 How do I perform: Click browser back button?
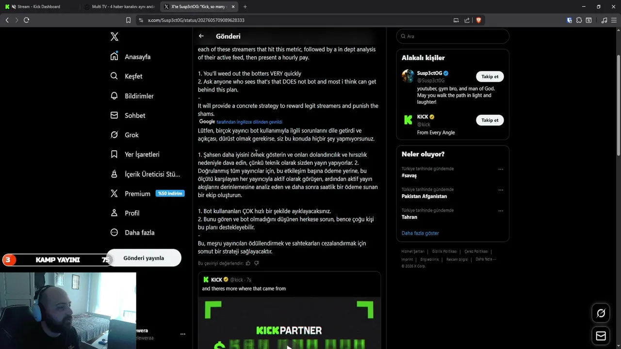(7, 20)
